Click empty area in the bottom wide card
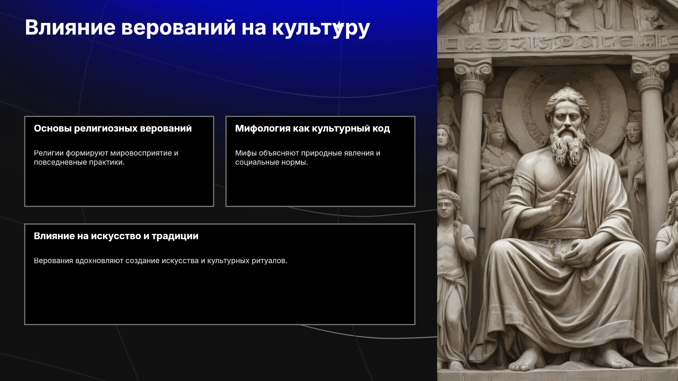The image size is (678, 381). point(220,296)
